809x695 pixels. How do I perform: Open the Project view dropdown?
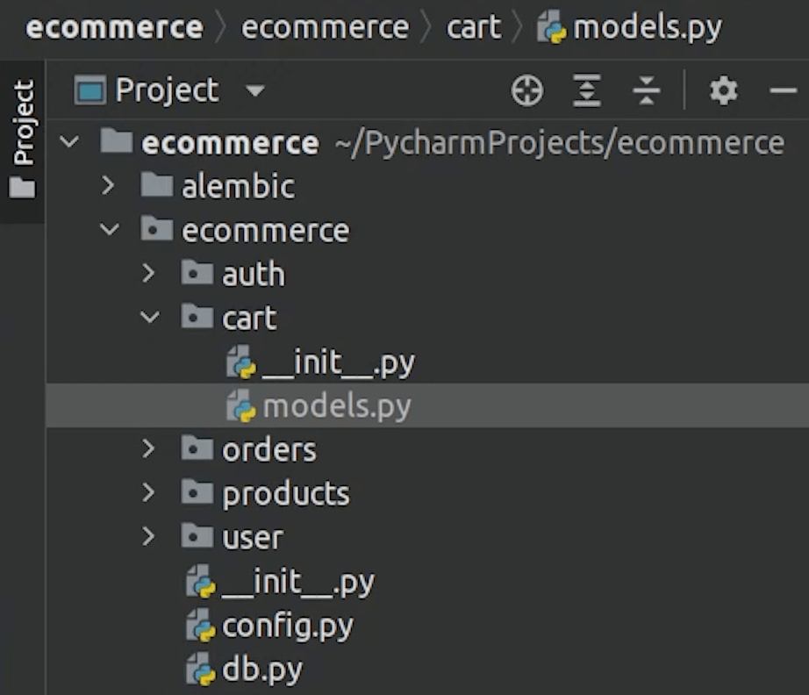click(255, 90)
